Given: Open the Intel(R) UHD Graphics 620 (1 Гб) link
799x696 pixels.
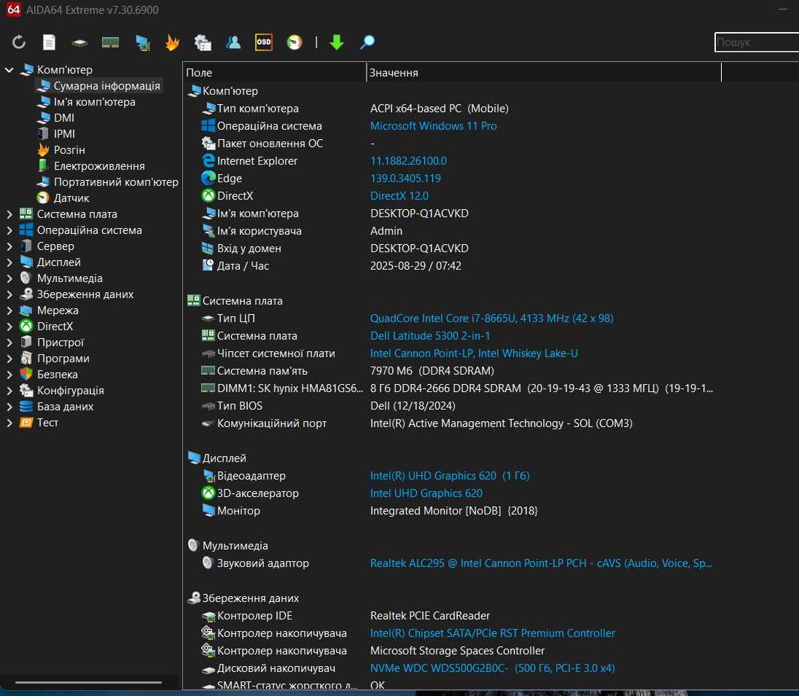Looking at the screenshot, I should coord(449,475).
